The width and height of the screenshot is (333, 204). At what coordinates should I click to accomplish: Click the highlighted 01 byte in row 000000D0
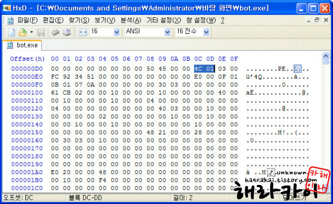click(210, 69)
